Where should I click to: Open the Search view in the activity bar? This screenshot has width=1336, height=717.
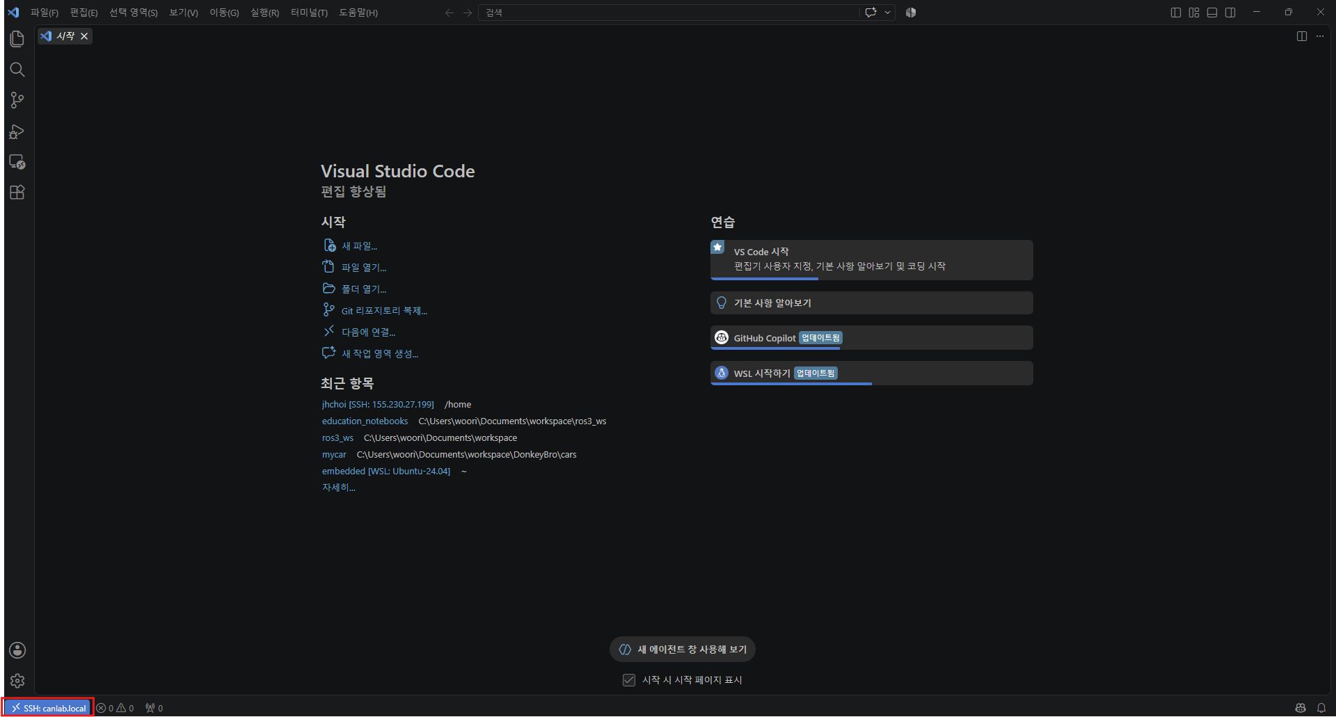17,70
